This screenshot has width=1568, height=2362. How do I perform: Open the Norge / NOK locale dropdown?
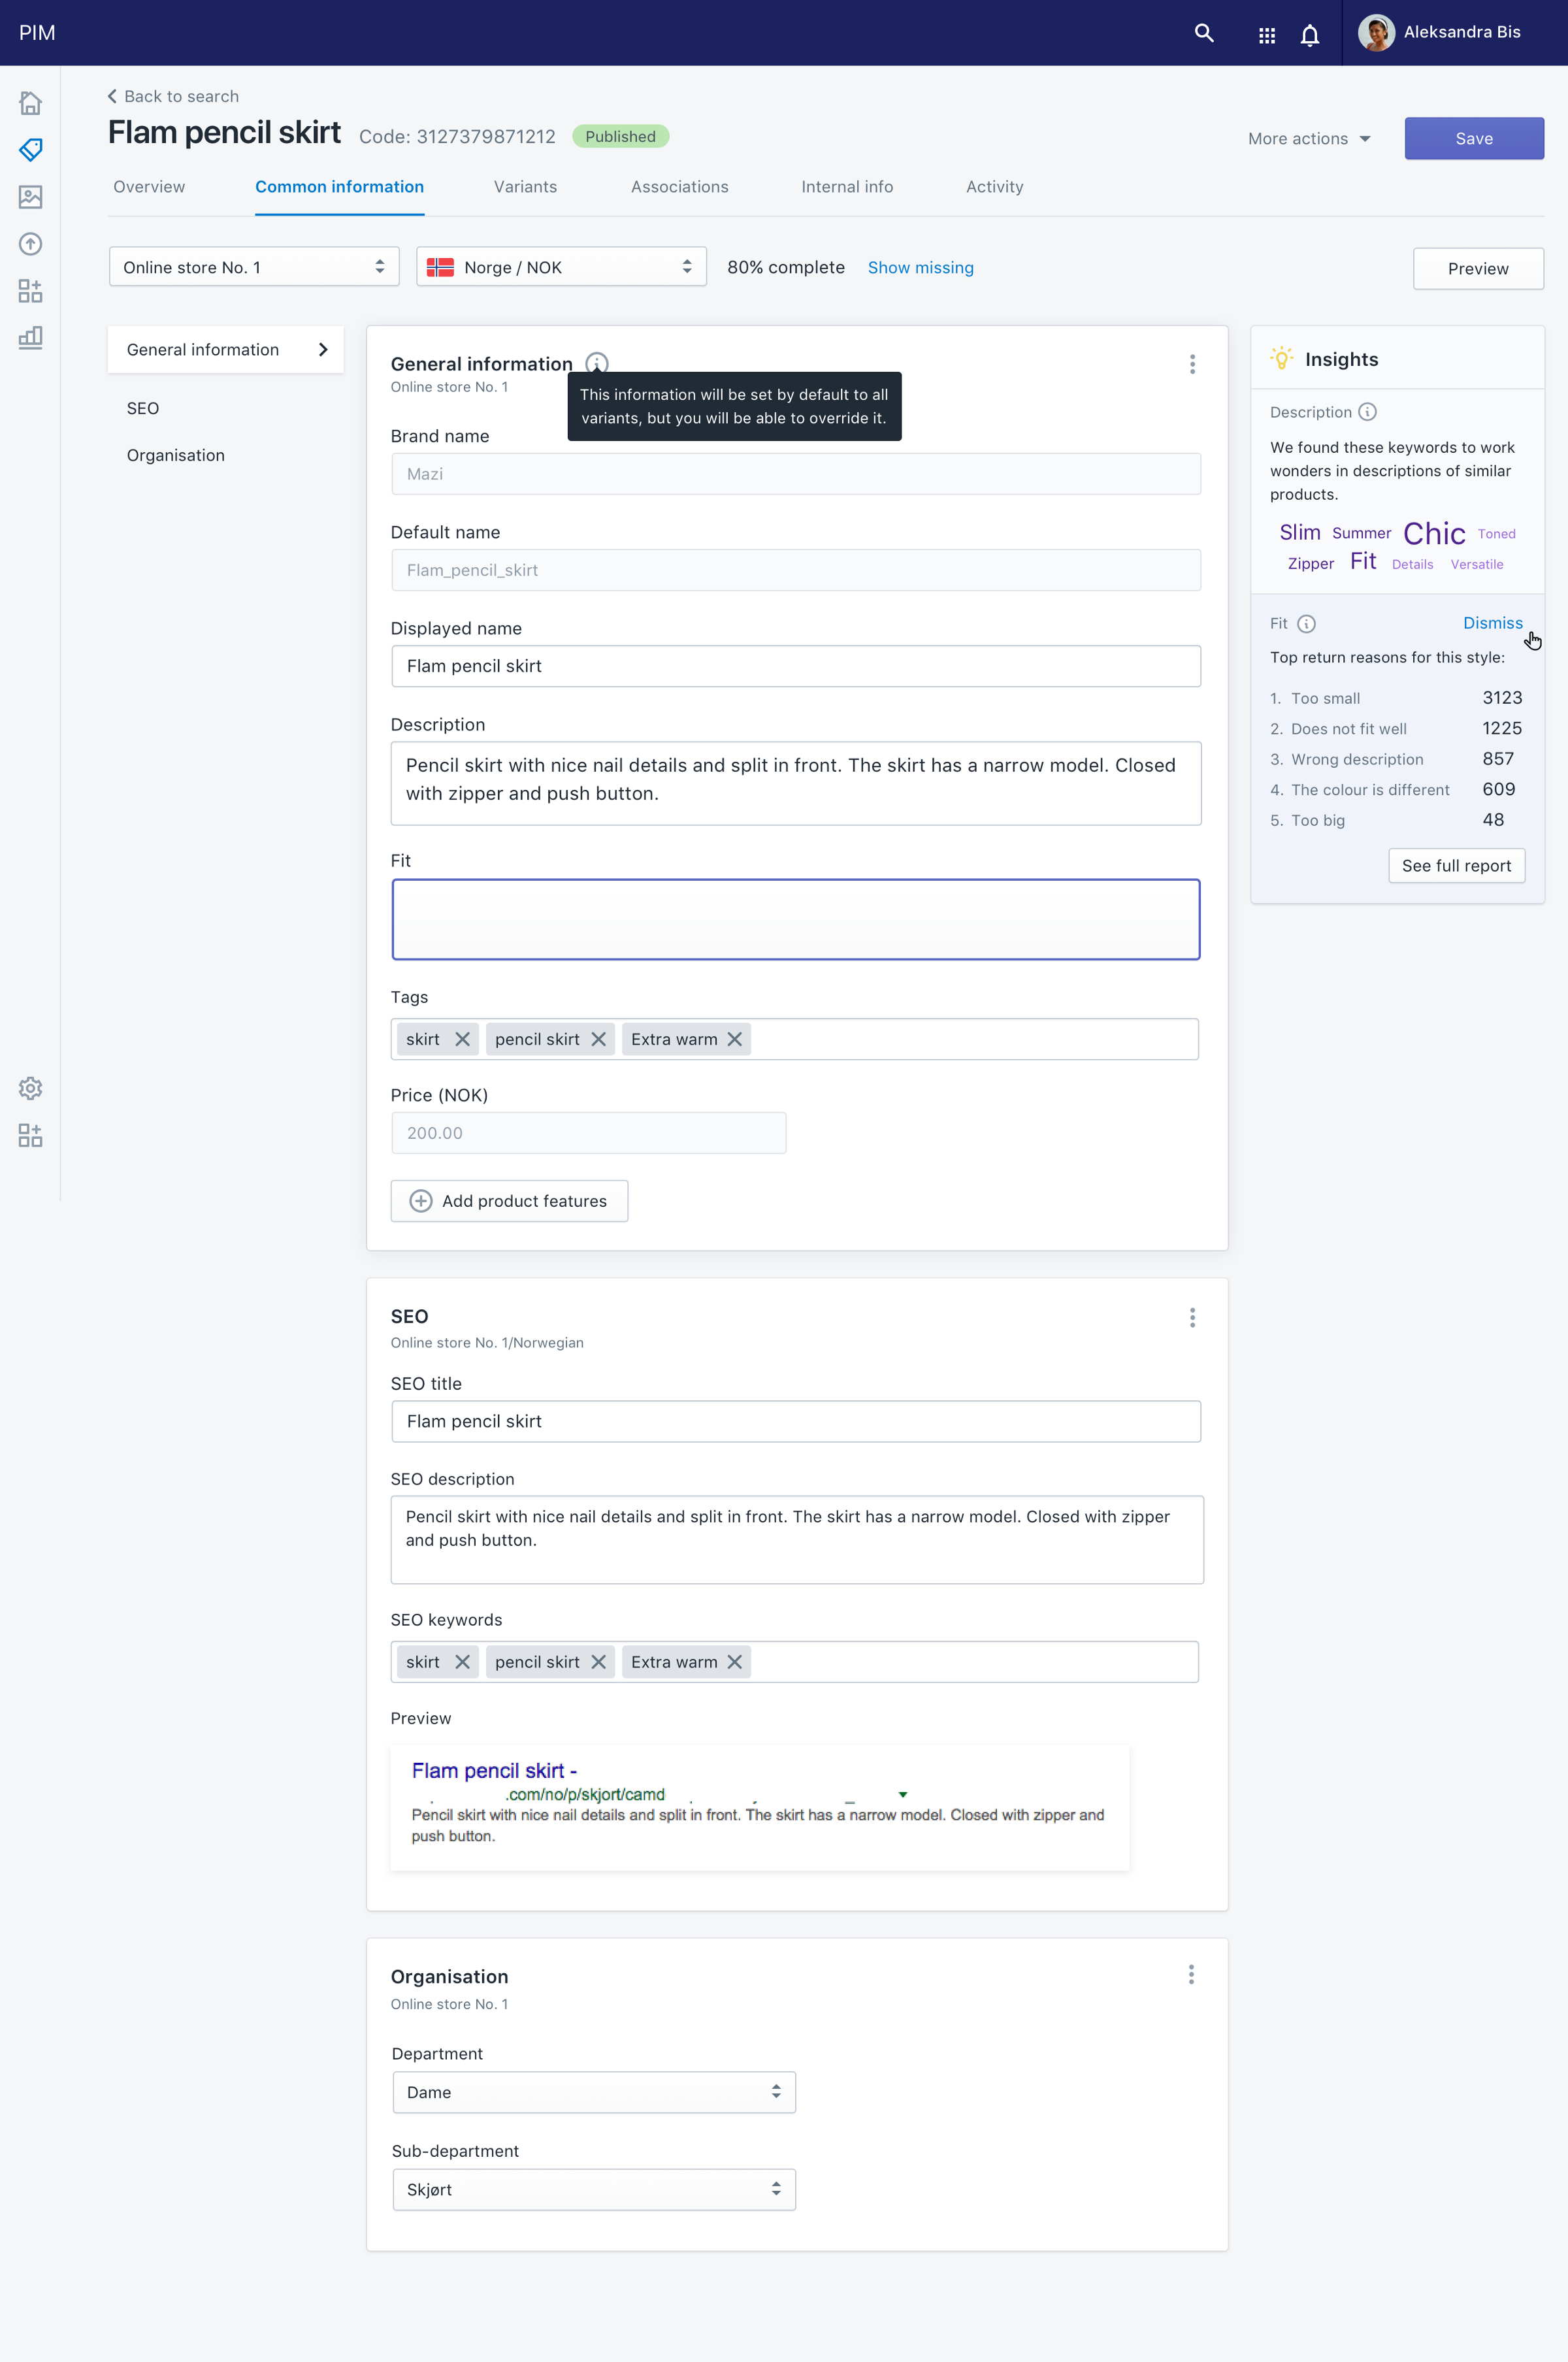pos(561,267)
